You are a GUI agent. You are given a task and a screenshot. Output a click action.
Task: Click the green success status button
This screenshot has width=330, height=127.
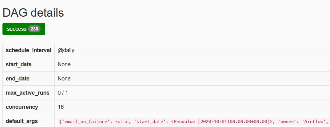24,29
